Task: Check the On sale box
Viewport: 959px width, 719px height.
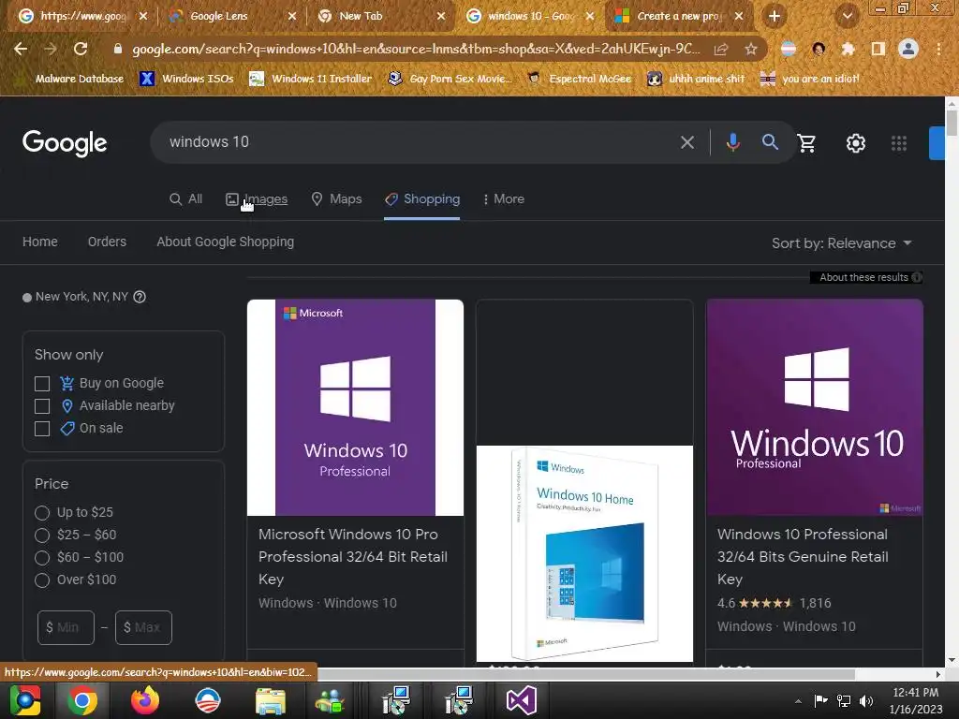Action: [42, 429]
